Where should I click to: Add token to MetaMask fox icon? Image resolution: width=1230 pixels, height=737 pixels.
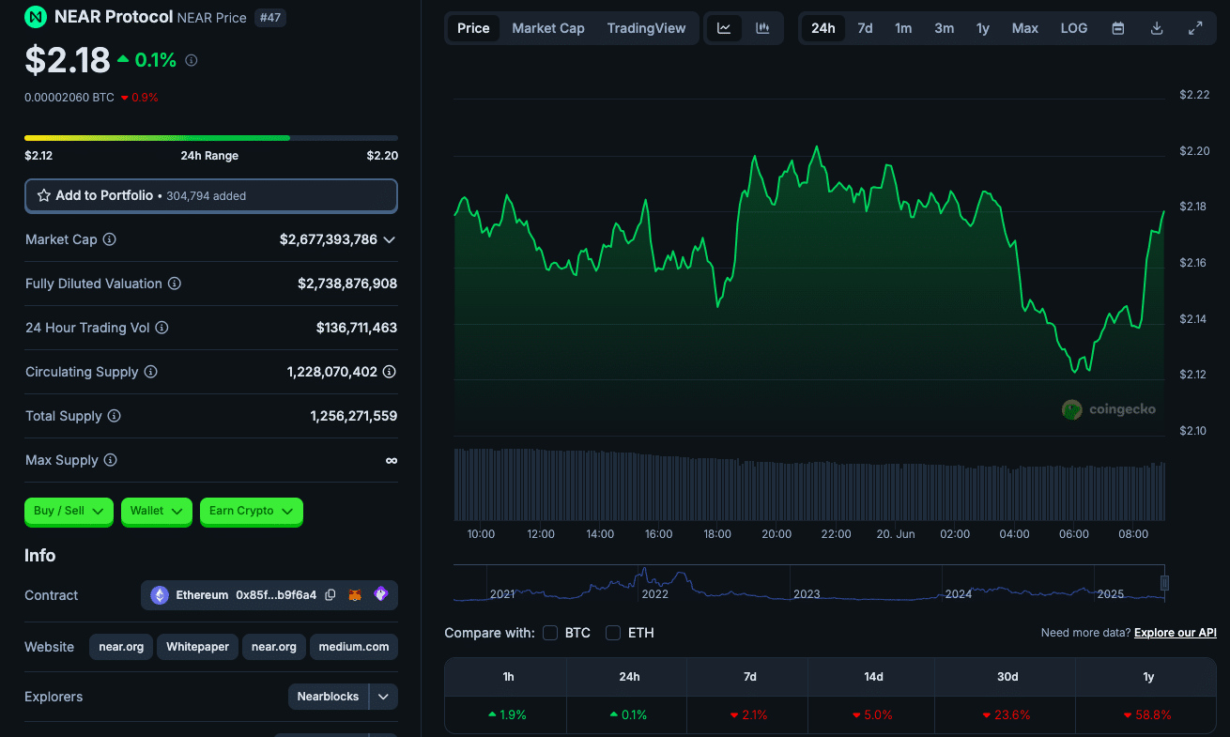[x=356, y=595]
